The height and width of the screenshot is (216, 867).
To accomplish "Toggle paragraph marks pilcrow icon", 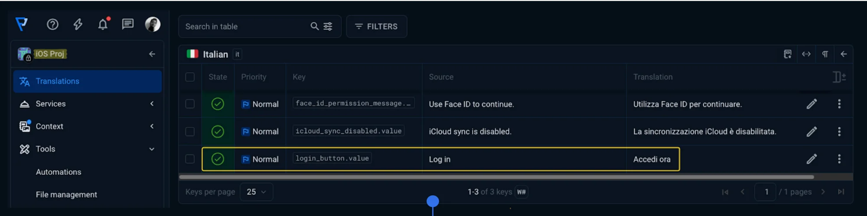I will (x=825, y=54).
